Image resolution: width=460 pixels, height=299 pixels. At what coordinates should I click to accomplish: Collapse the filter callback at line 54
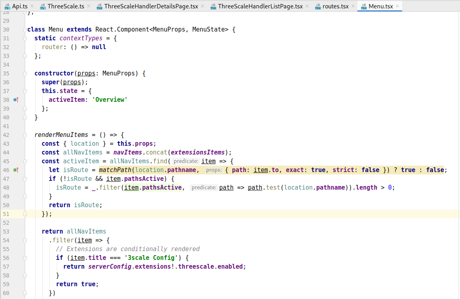click(x=25, y=241)
